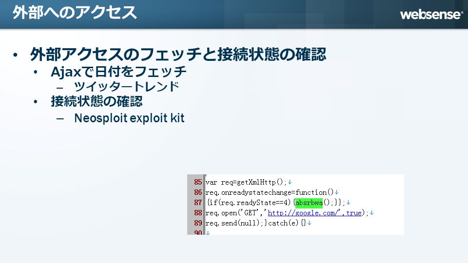Click the websense logo in the header

click(431, 14)
